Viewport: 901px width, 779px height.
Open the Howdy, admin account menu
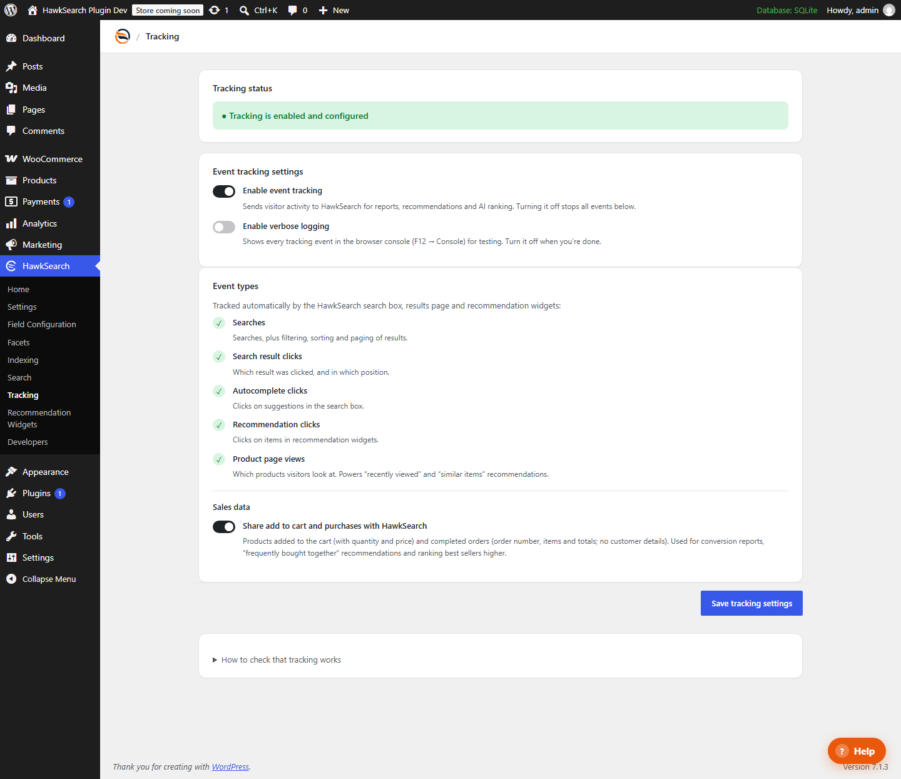860,10
